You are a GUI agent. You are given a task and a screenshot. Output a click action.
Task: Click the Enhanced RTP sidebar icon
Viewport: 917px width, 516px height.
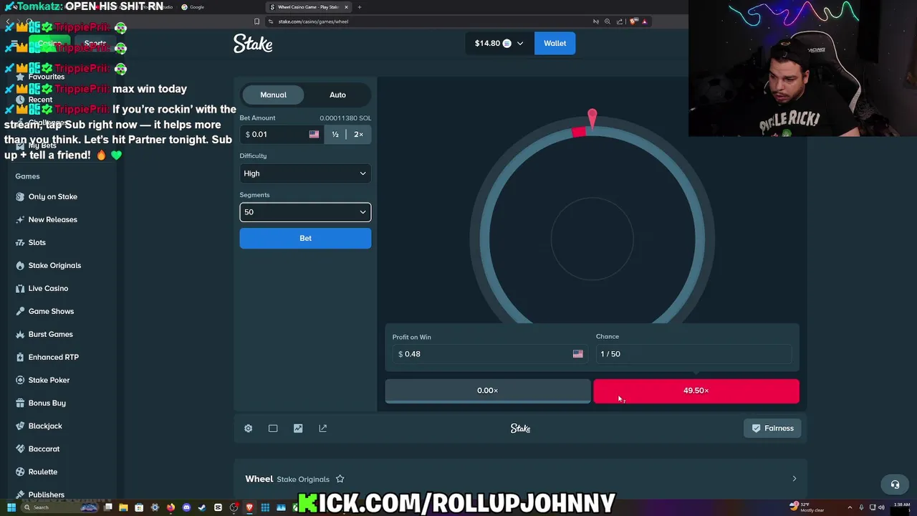(20, 357)
